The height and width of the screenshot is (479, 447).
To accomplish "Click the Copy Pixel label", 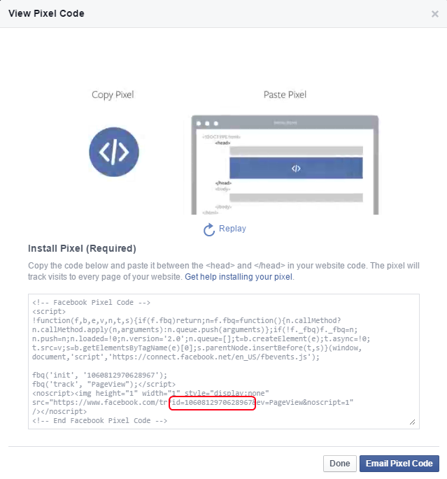I will [113, 95].
